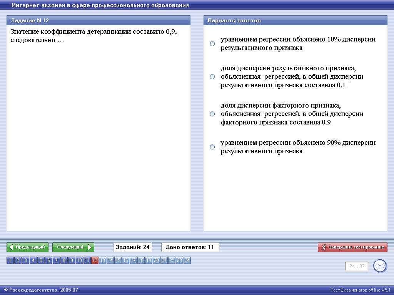Jump to question 22
Screen dimensions: 394x295
(172, 260)
